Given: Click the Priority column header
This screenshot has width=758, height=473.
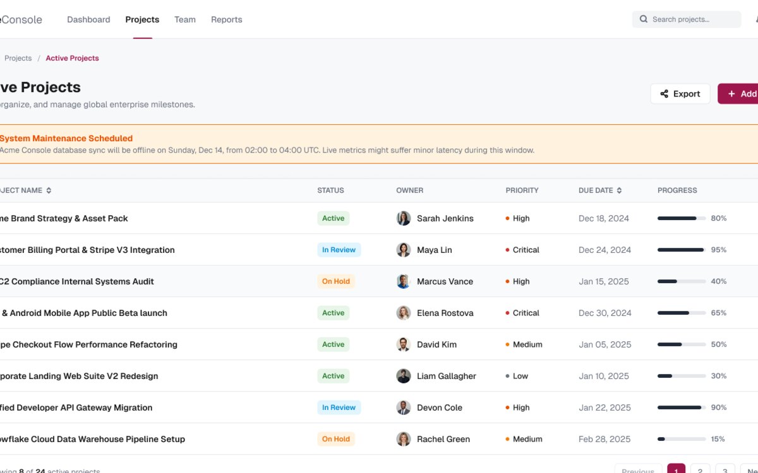Looking at the screenshot, I should [x=522, y=190].
